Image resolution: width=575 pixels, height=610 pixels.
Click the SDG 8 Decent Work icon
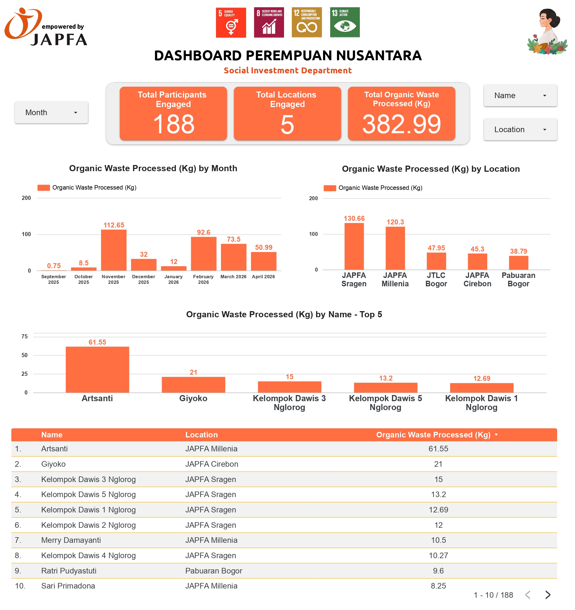pos(268,22)
